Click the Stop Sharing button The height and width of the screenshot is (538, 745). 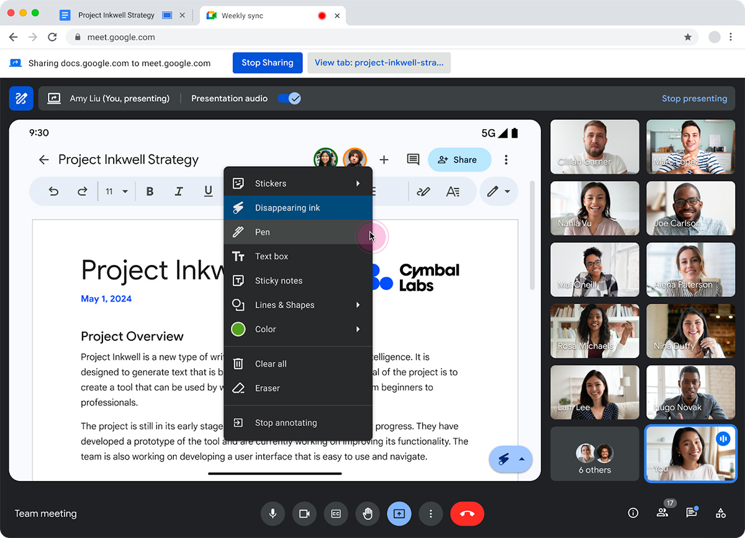coord(267,63)
